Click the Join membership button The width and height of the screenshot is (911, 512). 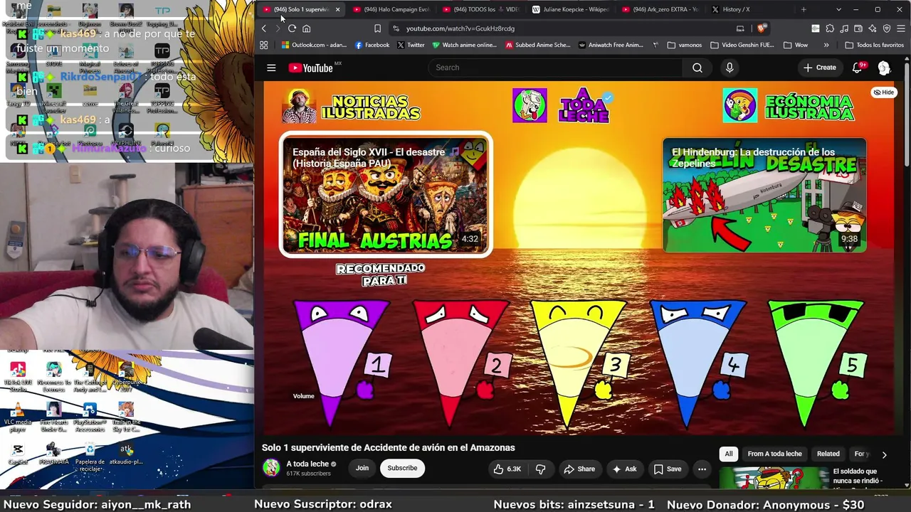pos(362,468)
